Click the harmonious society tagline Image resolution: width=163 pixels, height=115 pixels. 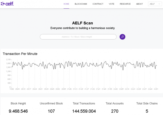83,28
